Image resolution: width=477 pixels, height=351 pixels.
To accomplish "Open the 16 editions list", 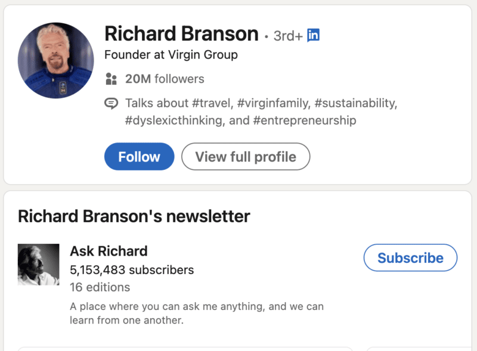I will pyautogui.click(x=100, y=287).
